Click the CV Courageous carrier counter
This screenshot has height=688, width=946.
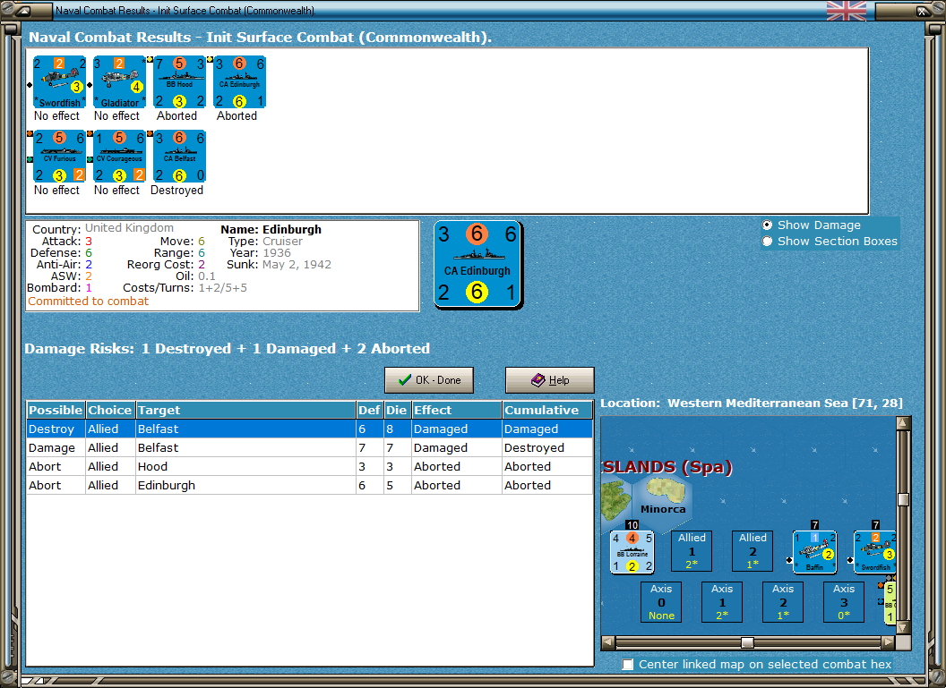click(x=119, y=155)
